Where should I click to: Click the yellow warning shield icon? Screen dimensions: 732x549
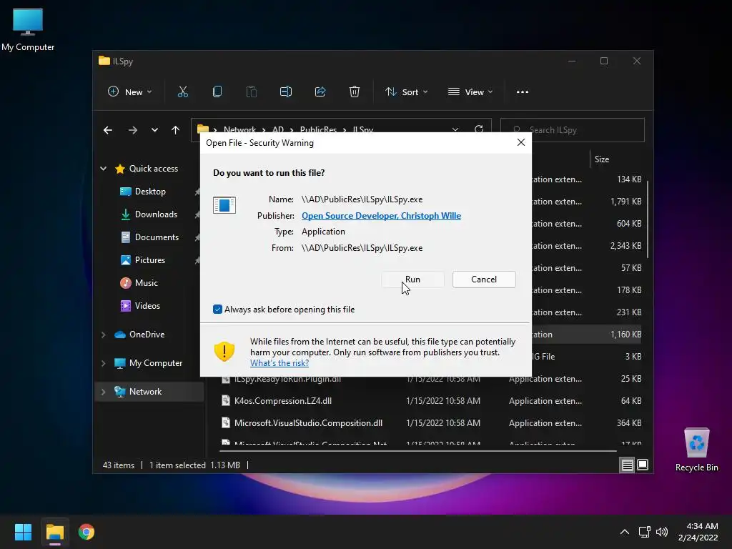pyautogui.click(x=224, y=351)
